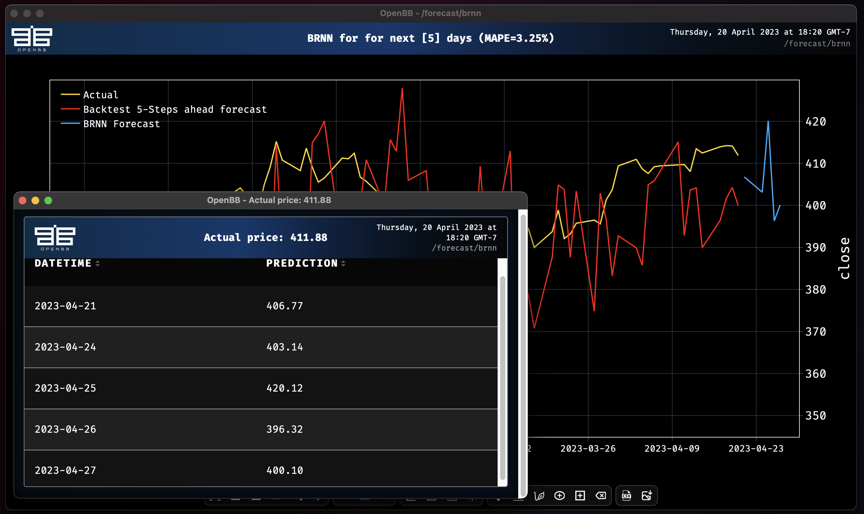Click the Actual price: 411.88 table title
This screenshot has width=864, height=514.
(265, 237)
